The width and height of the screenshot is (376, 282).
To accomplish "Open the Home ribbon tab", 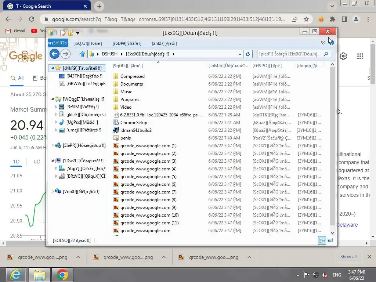I will pos(88,43).
